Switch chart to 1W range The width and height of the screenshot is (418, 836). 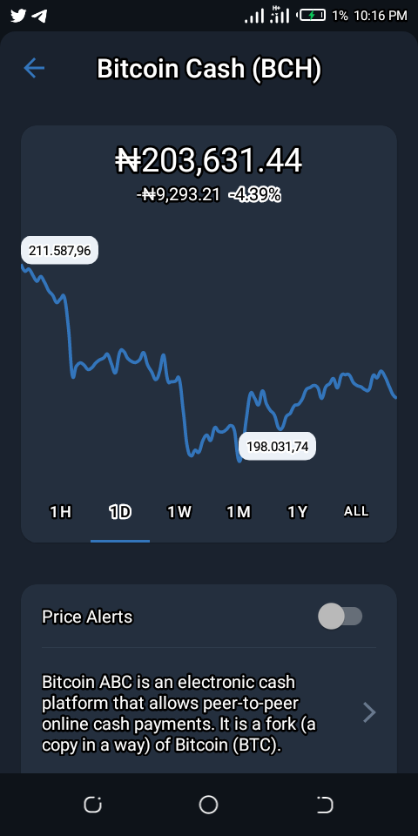tap(179, 512)
